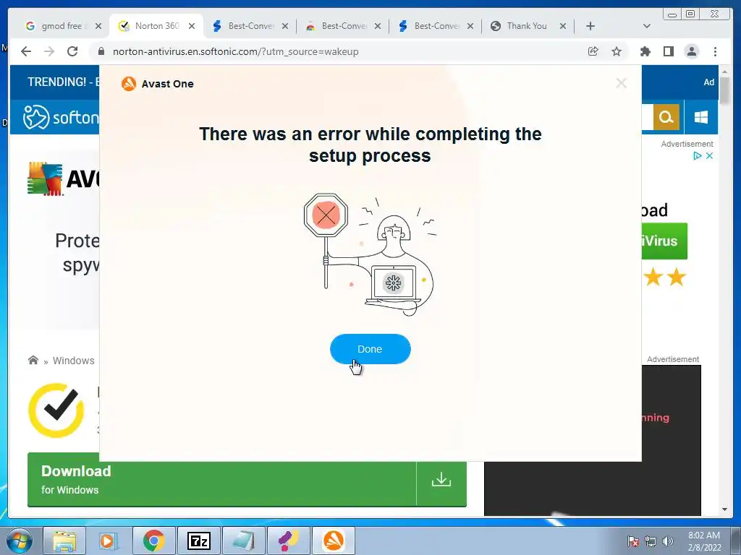The image size is (741, 555).
Task: Open 7-Zip from taskbar
Action: point(198,541)
